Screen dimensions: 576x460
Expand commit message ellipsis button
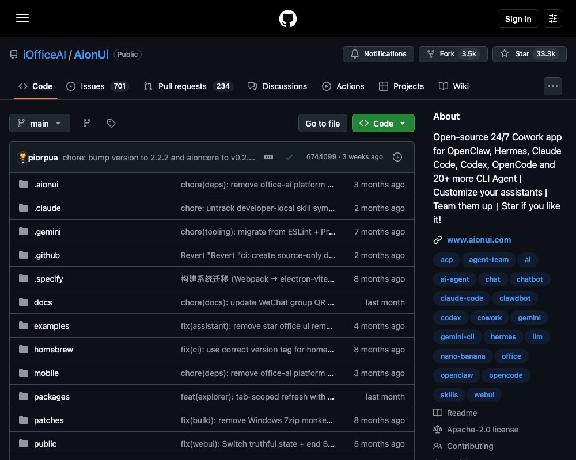pos(268,157)
